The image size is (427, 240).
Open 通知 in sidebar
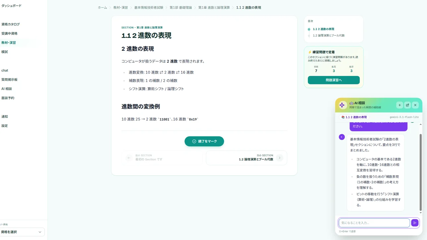(x=4, y=117)
